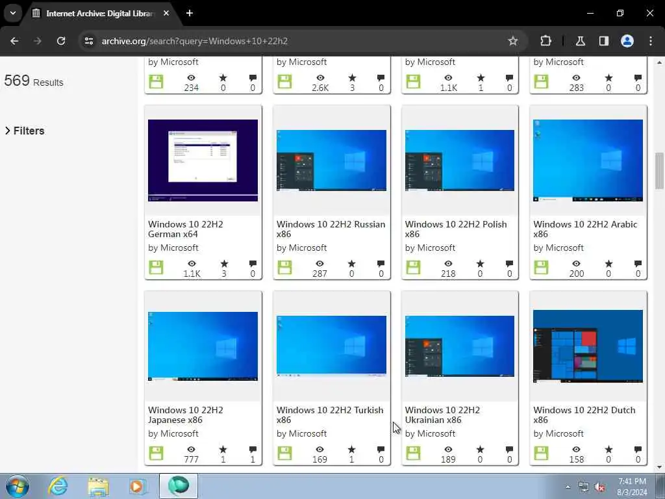Open Chrome profile avatar
This screenshot has width=665, height=499.
pyautogui.click(x=627, y=41)
